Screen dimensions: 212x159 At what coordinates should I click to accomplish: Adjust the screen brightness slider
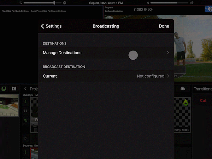(42, 3)
